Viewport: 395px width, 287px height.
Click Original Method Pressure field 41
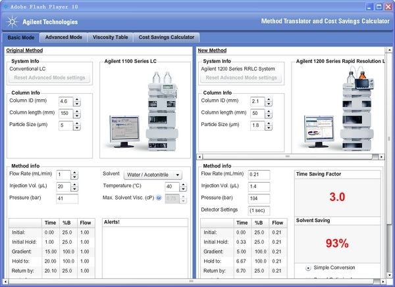[67, 198]
